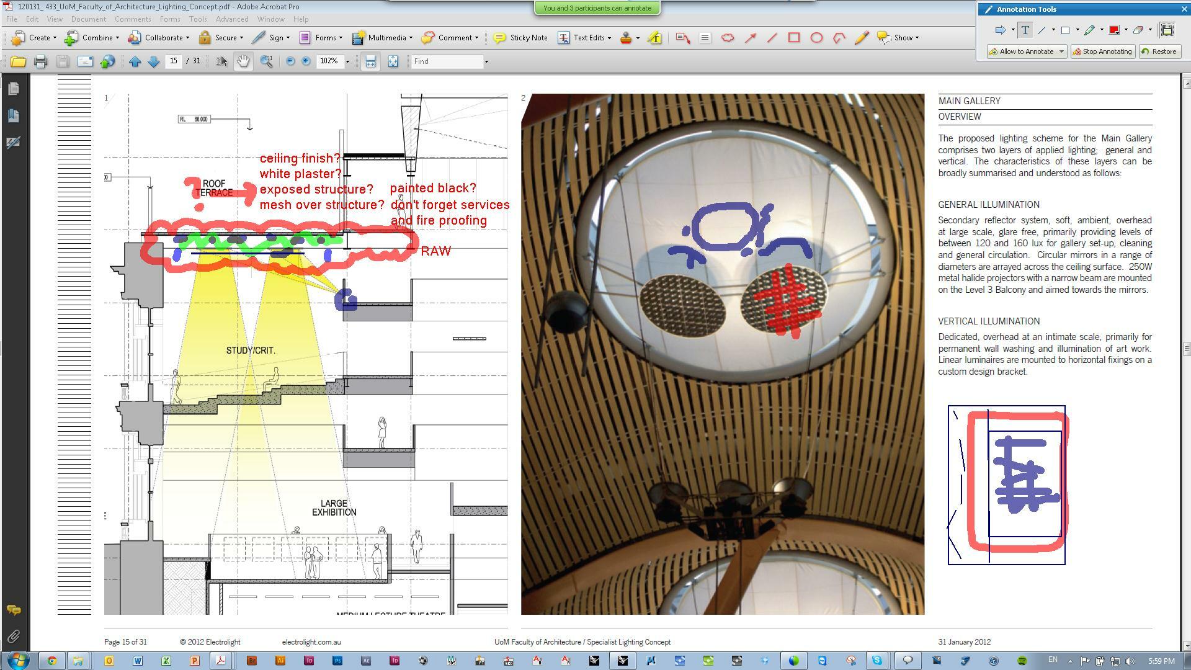The image size is (1191, 670).
Task: Select the Stamp tool
Action: tap(626, 38)
